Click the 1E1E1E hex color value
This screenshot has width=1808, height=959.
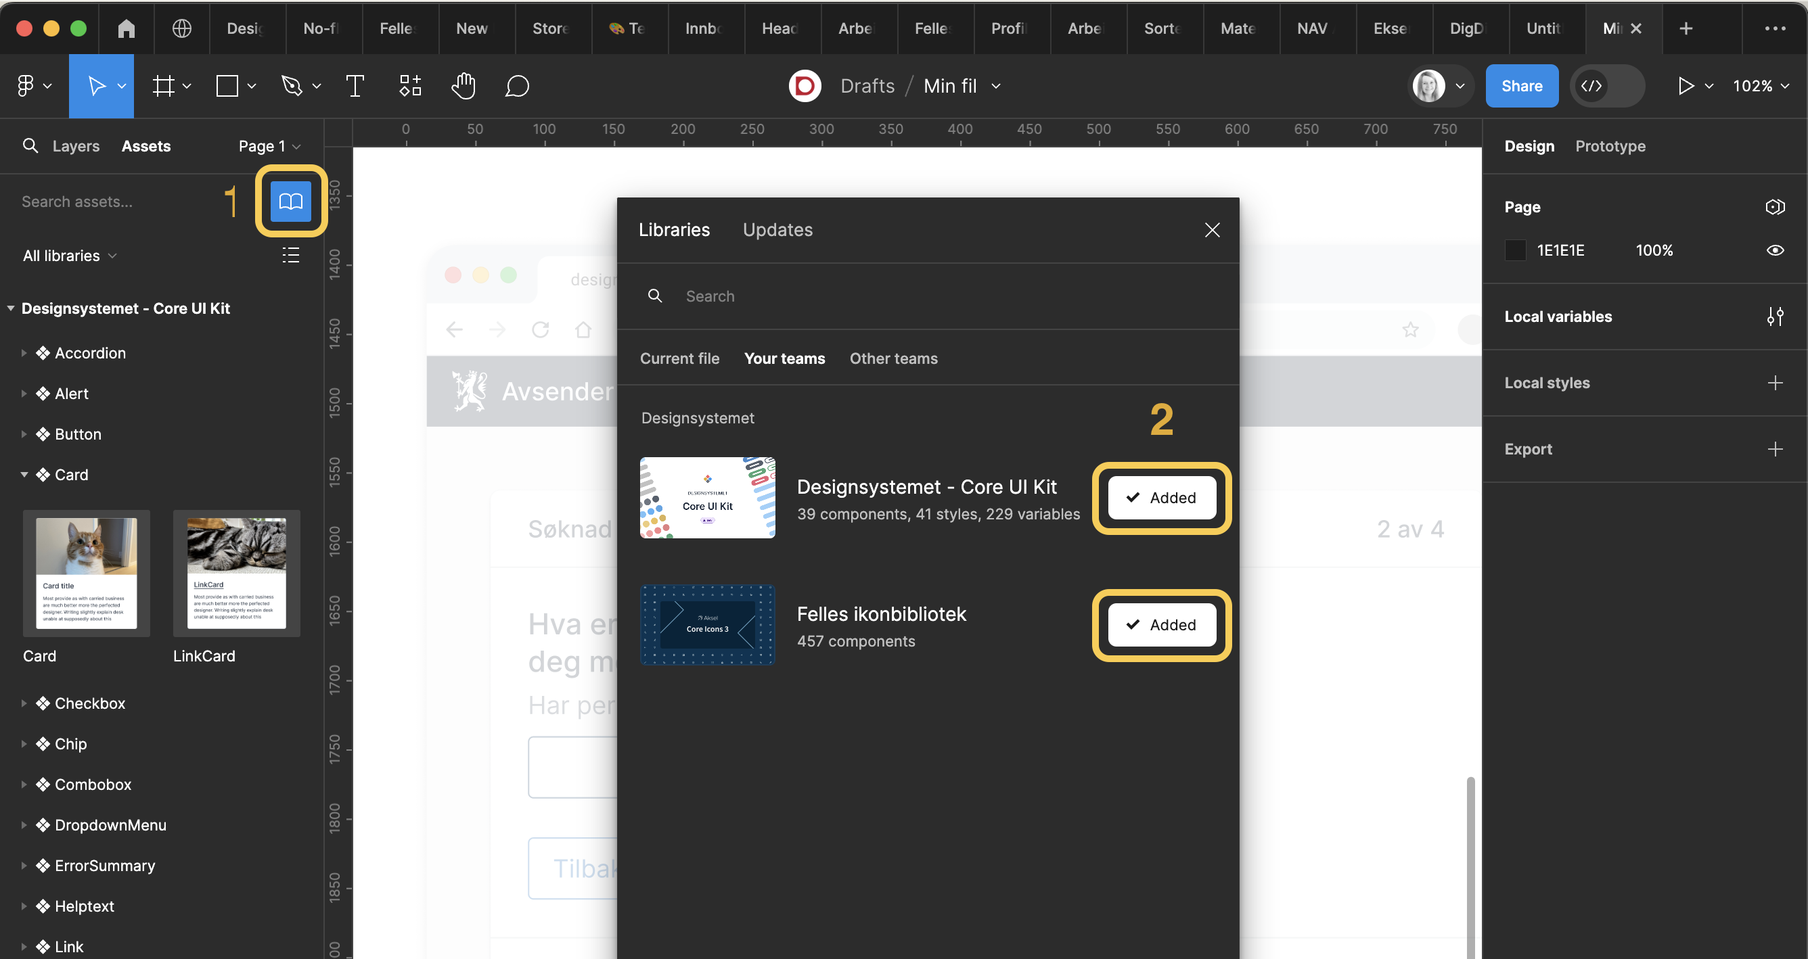(1560, 250)
